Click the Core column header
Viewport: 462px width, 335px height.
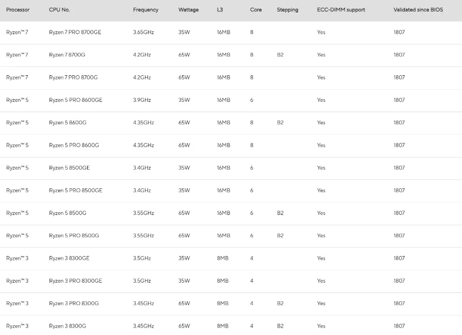(256, 10)
